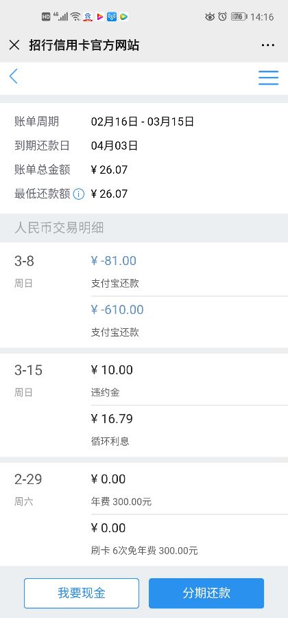The height and width of the screenshot is (618, 288).
Task: Tap the eye comfort status icon
Action: coord(210,16)
